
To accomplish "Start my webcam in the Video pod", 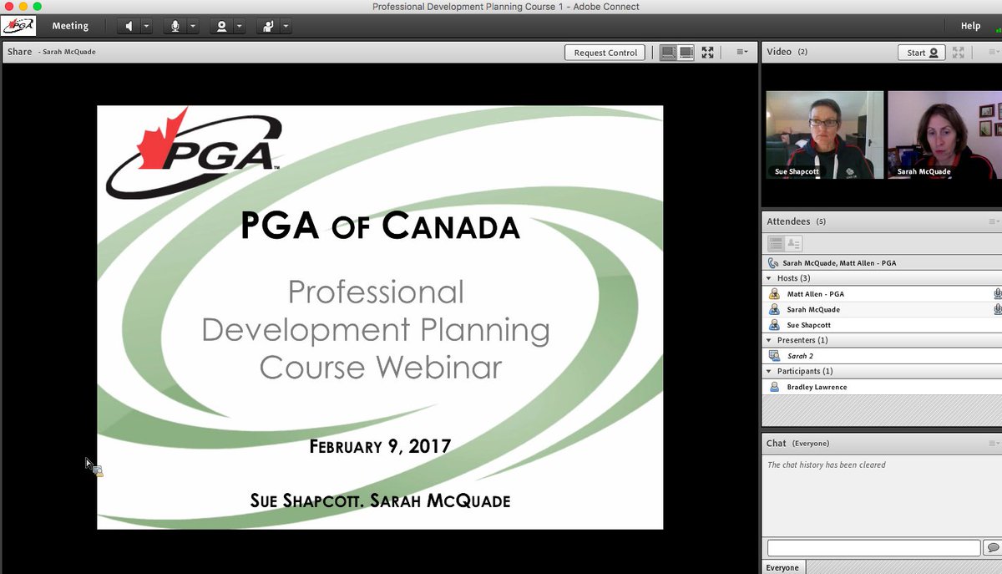I will coord(922,52).
